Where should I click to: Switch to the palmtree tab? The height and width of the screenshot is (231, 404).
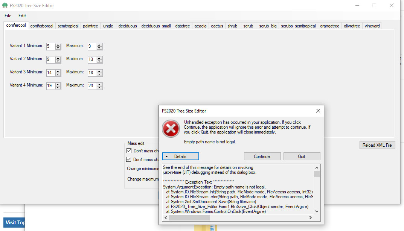pyautogui.click(x=90, y=26)
